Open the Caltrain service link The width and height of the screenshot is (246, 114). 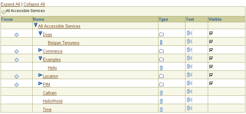click(50, 93)
